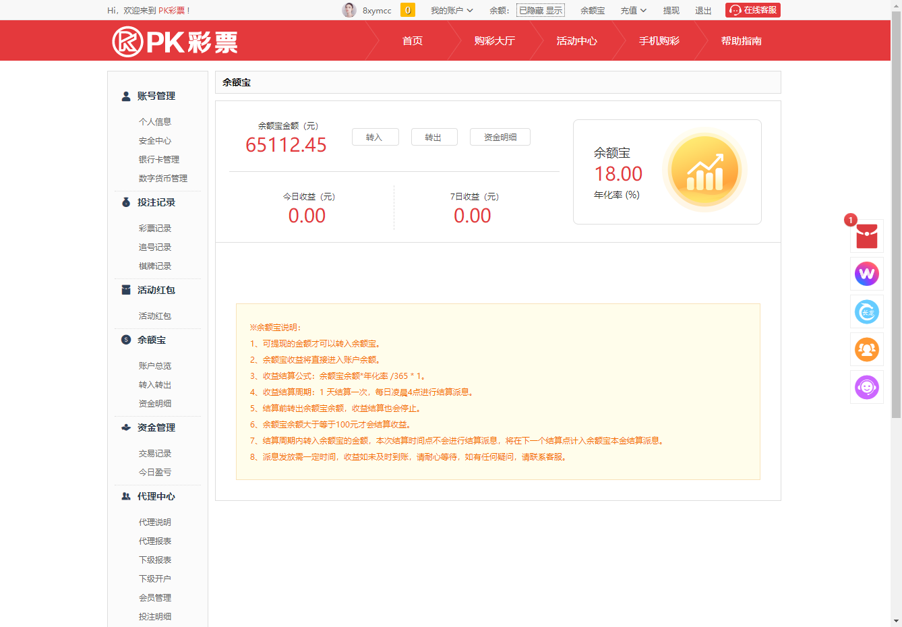The image size is (902, 627).
Task: Click the orange growth chart 余额宝 icon
Action: [704, 171]
